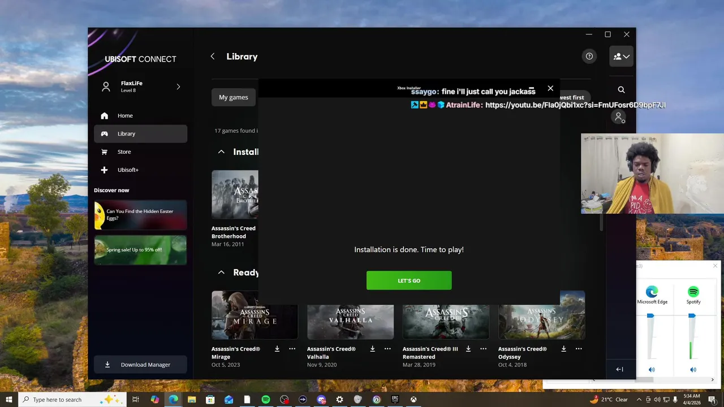
Task: Download Assassin's Creed Mirage
Action: [x=277, y=349]
